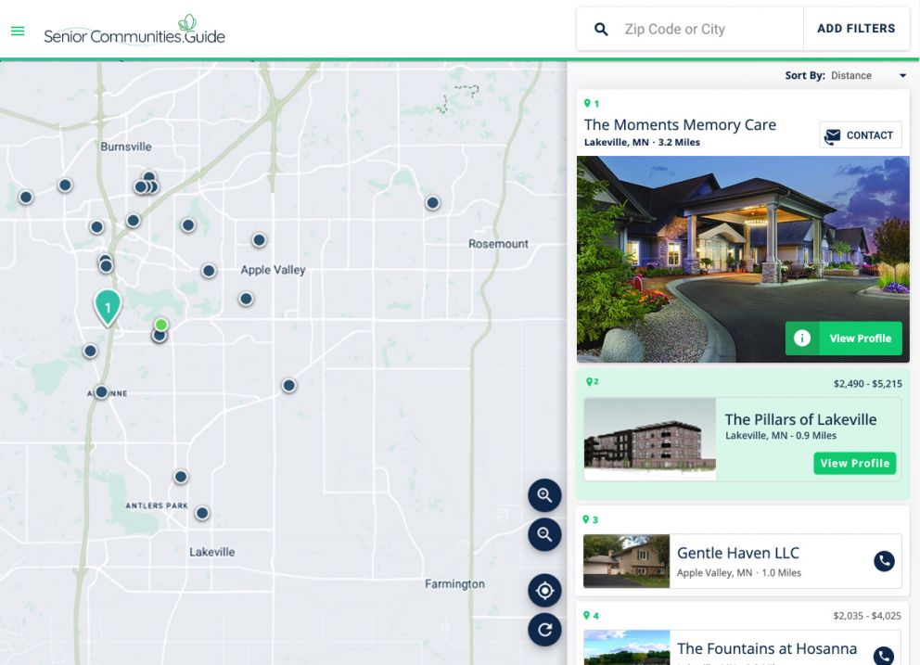The height and width of the screenshot is (665, 920).
Task: Call The Fountains at Hosanna phone icon
Action: 884,656
